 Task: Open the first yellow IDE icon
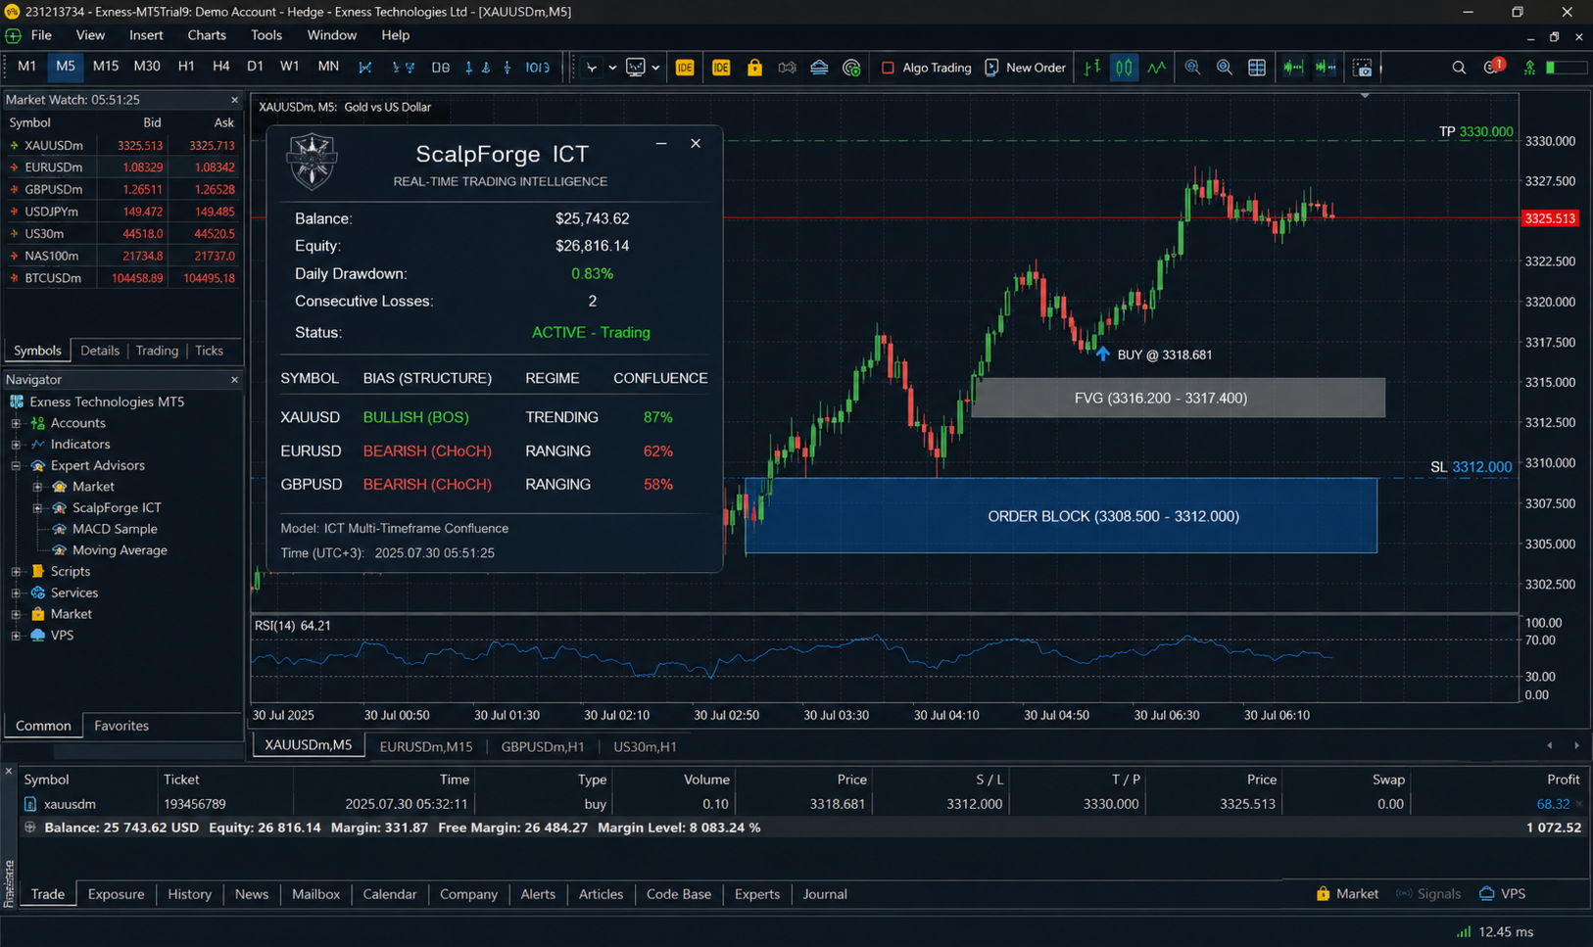pyautogui.click(x=685, y=68)
